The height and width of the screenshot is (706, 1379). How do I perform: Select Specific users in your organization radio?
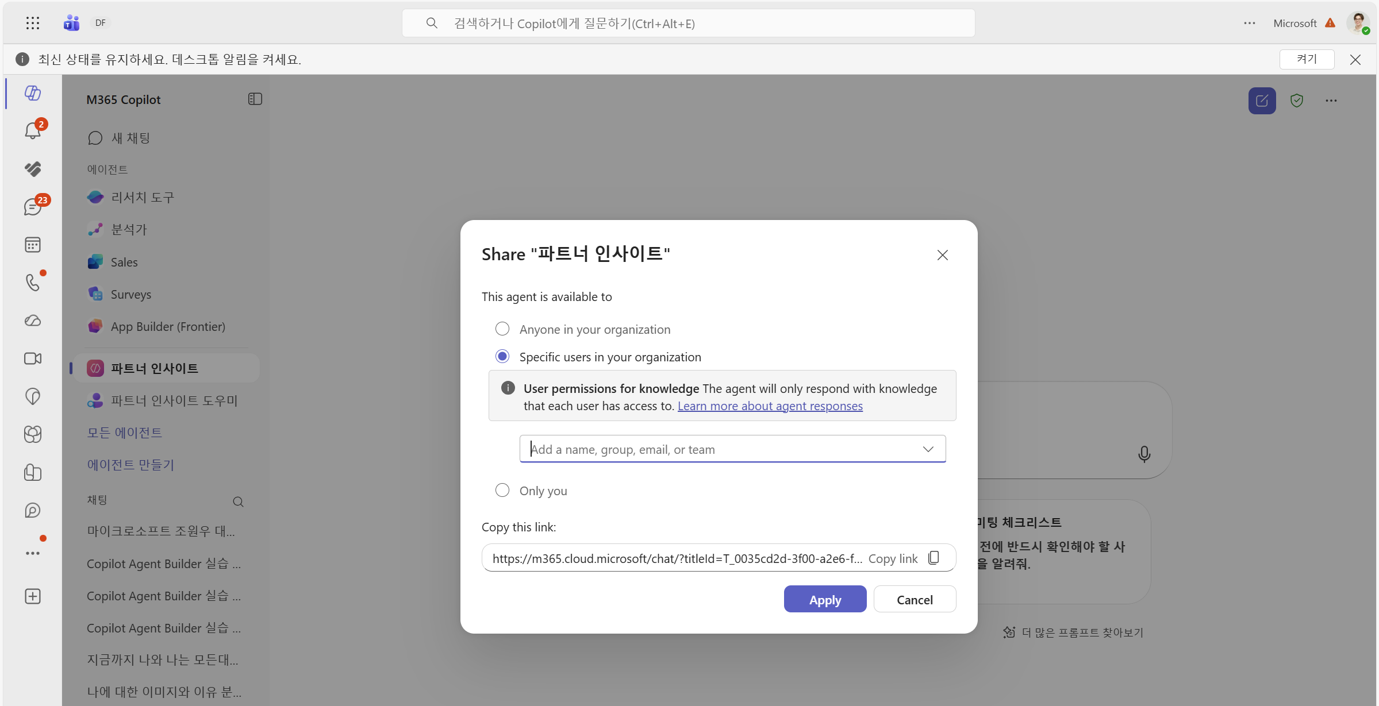tap(502, 356)
